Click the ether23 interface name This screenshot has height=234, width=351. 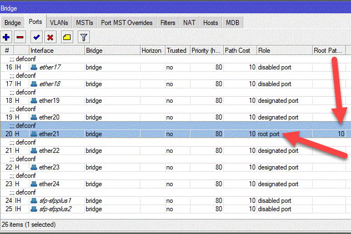[49, 167]
